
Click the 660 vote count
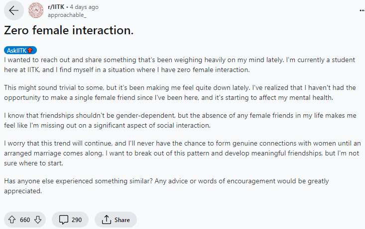pyautogui.click(x=25, y=220)
